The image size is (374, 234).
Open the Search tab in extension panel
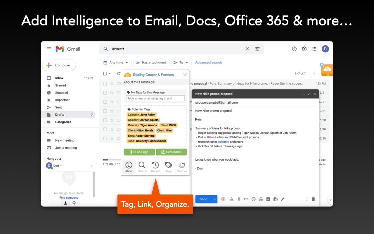(142, 167)
